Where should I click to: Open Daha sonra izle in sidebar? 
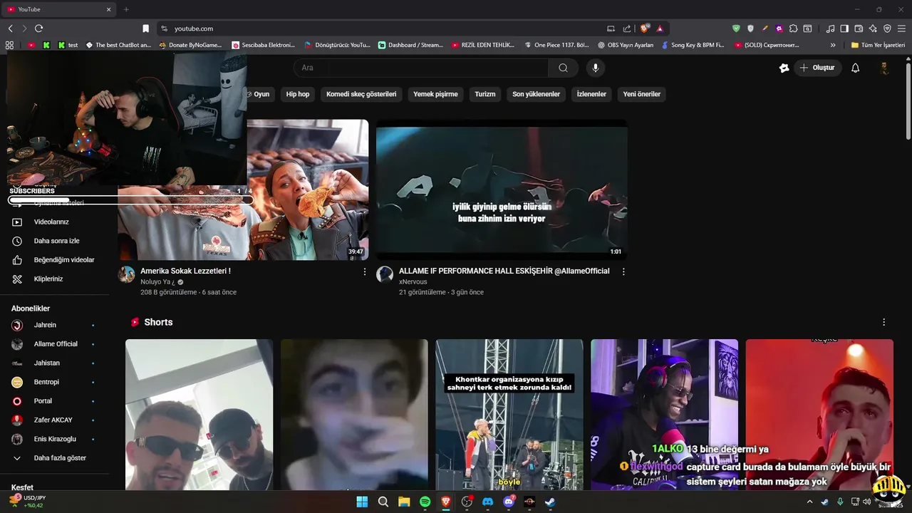pyautogui.click(x=56, y=241)
